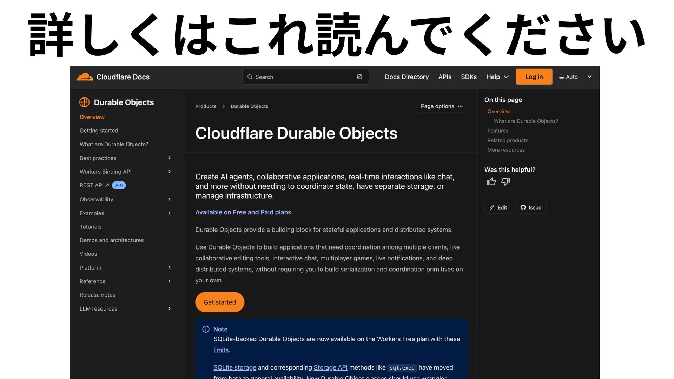Click the Get started button

coord(220,302)
